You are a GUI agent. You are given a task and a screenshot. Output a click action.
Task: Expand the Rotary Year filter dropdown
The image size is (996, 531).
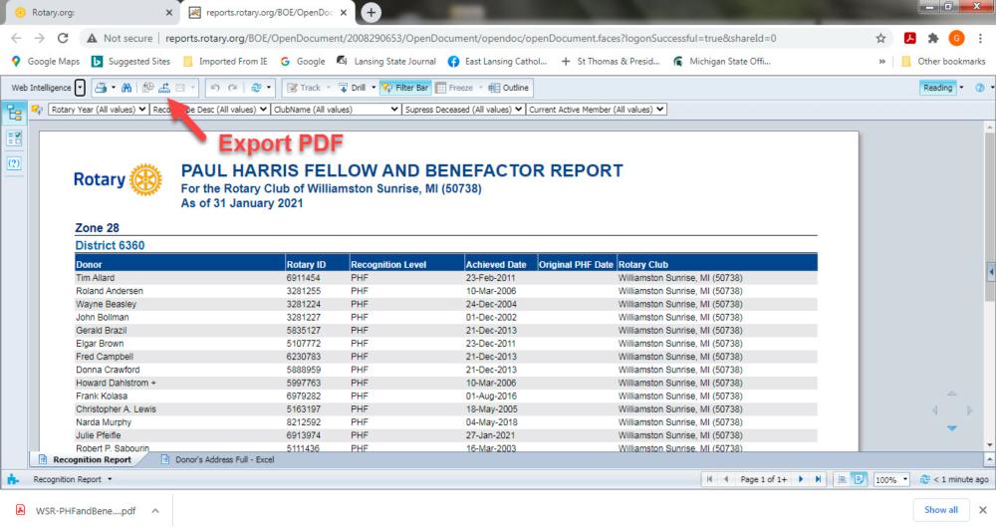coord(142,110)
